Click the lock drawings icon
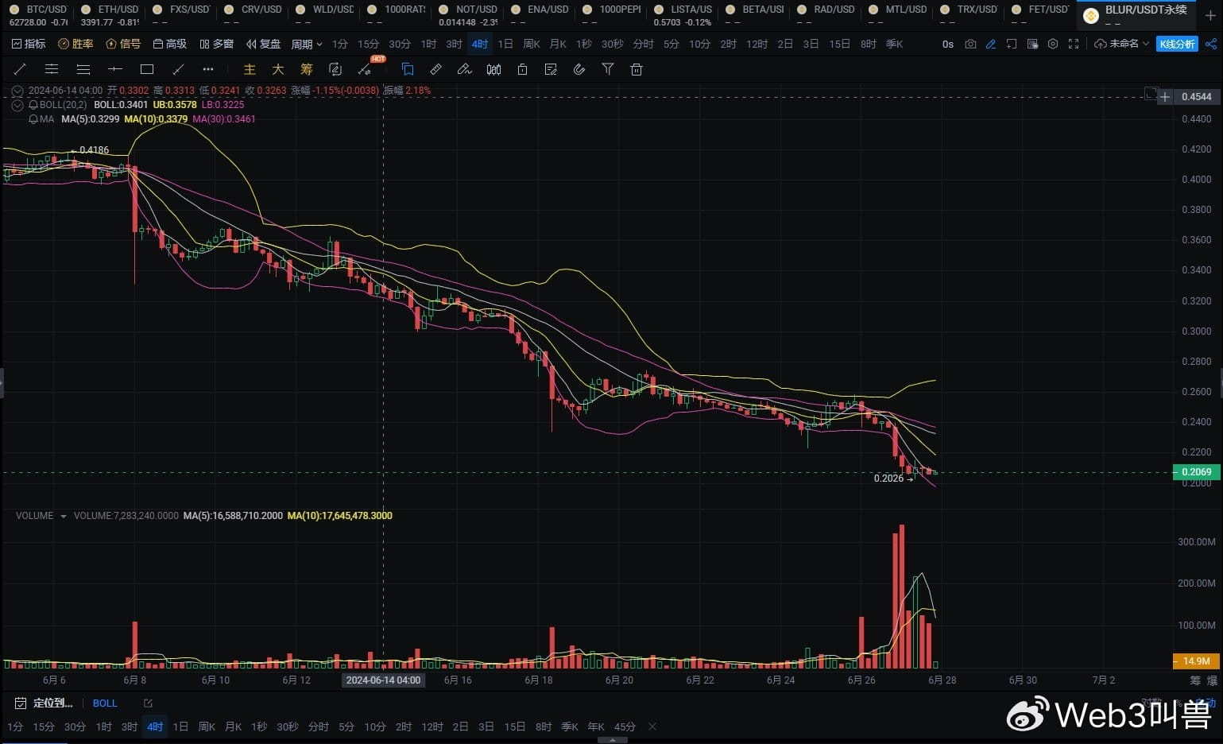1223x744 pixels. (522, 69)
